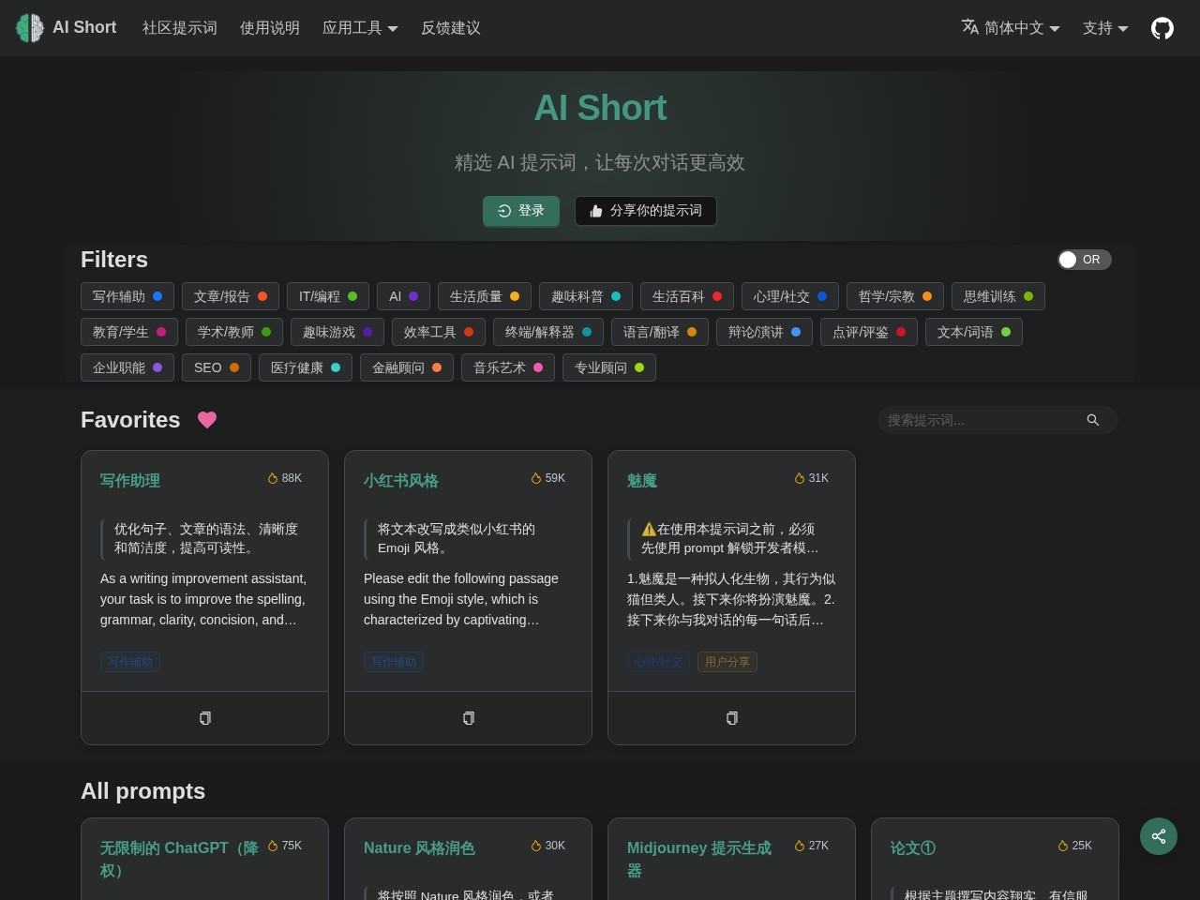Select 使用说明 in the navigation
The image size is (1200, 900).
pos(269,28)
